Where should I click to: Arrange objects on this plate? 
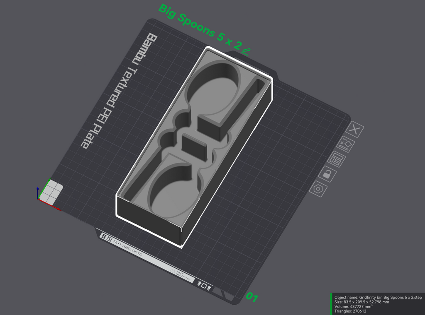(336, 159)
